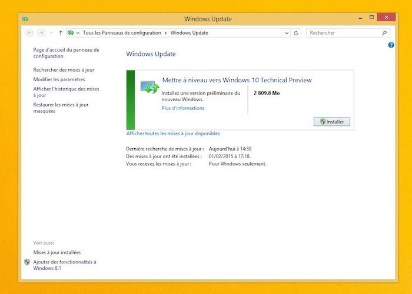The image size is (412, 294).
Task: Click the shield icon beside Ajouter des fonctionnalités
Action: tap(27, 262)
